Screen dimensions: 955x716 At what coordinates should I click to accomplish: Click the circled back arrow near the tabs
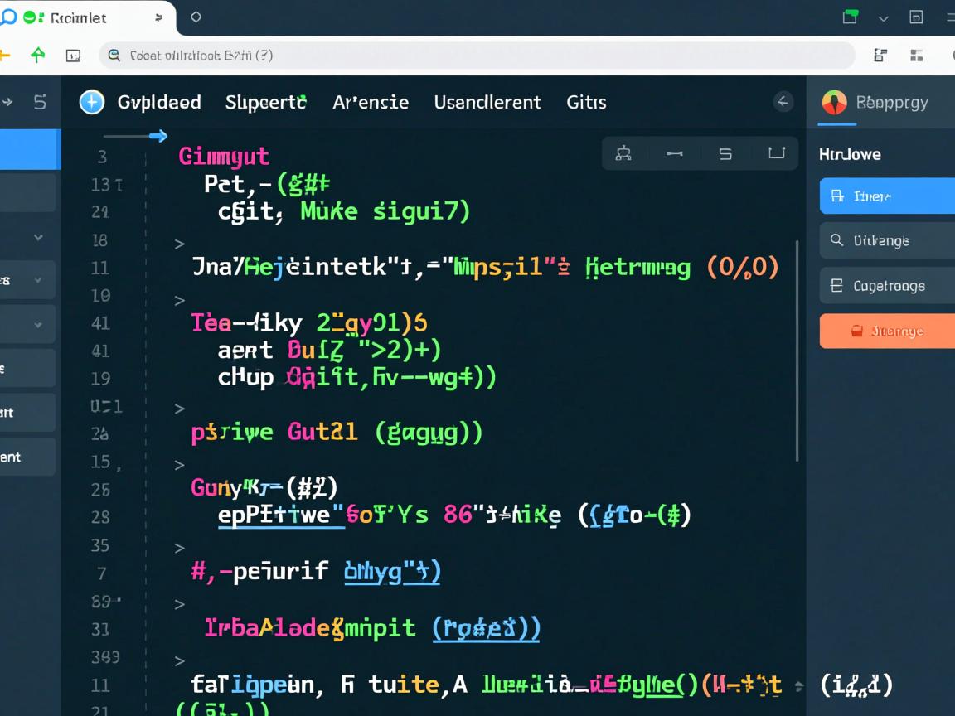click(783, 102)
